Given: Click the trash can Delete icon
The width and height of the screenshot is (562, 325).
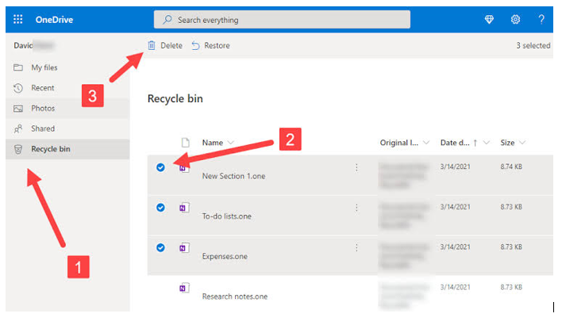Looking at the screenshot, I should (x=152, y=45).
